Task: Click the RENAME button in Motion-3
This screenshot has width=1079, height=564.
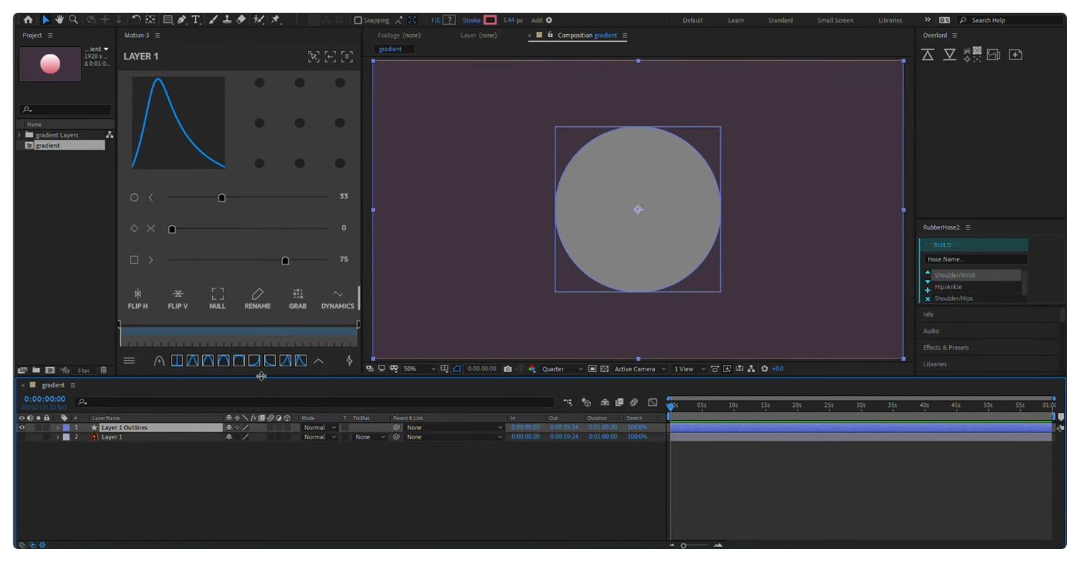Action: (258, 298)
